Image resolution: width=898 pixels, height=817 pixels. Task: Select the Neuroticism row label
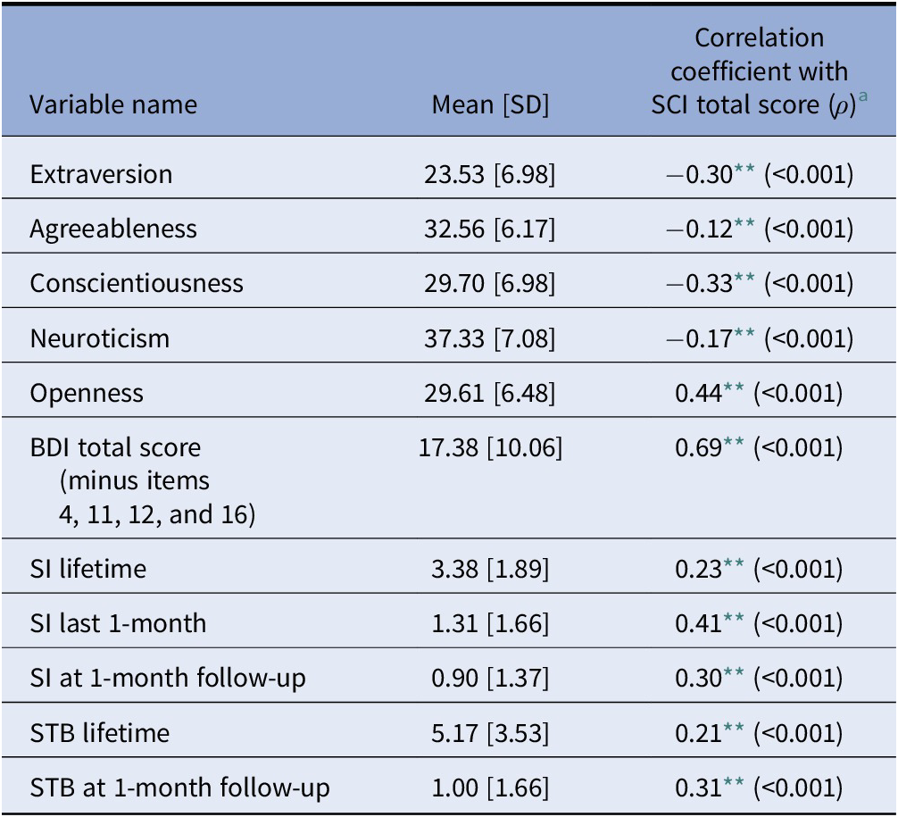(99, 338)
